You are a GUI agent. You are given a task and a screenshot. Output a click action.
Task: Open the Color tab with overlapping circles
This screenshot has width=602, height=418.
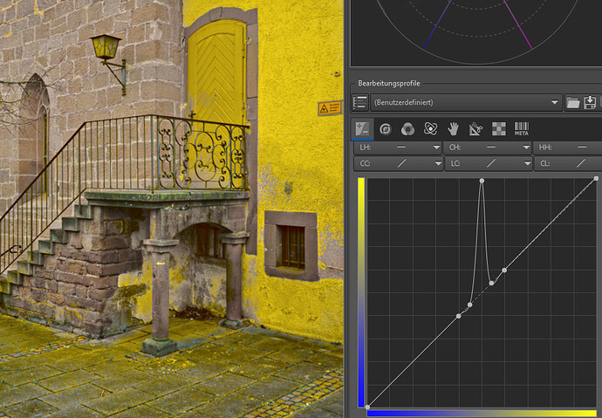(x=407, y=129)
